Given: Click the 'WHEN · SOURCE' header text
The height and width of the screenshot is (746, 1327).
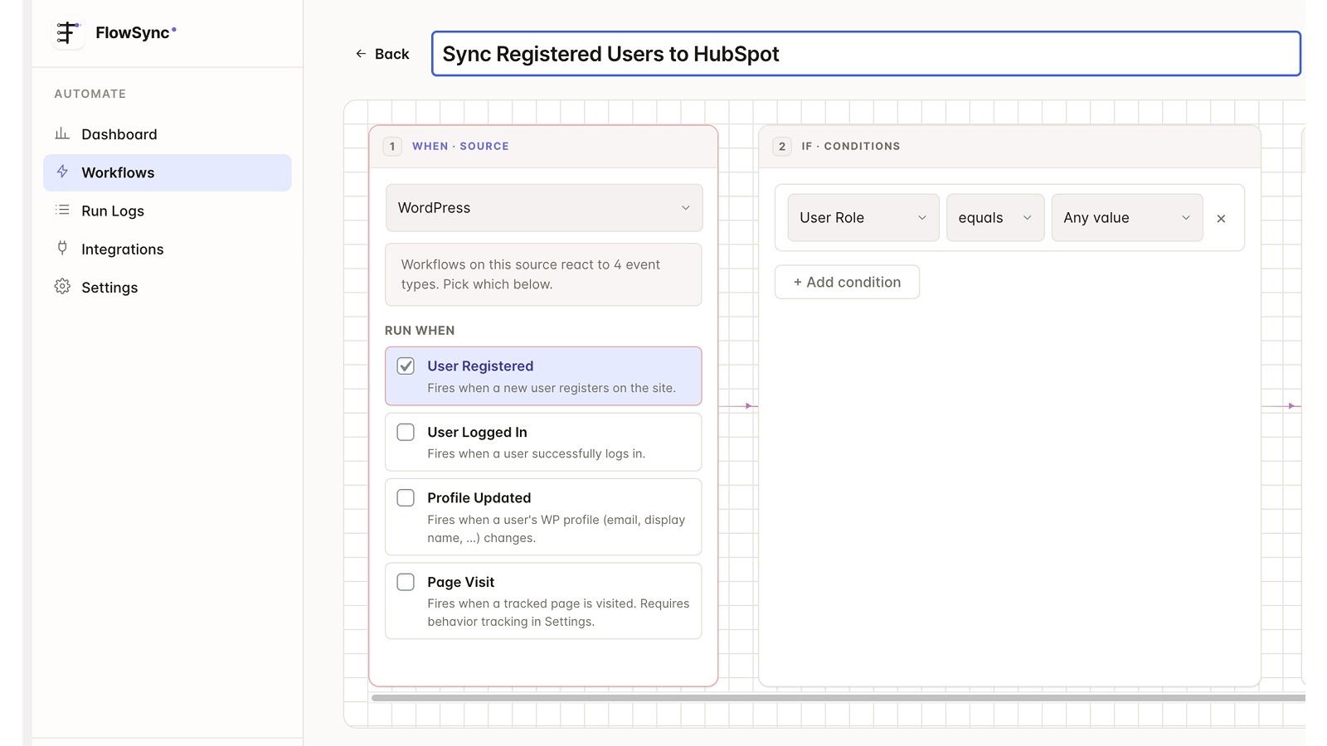Looking at the screenshot, I should tap(460, 146).
